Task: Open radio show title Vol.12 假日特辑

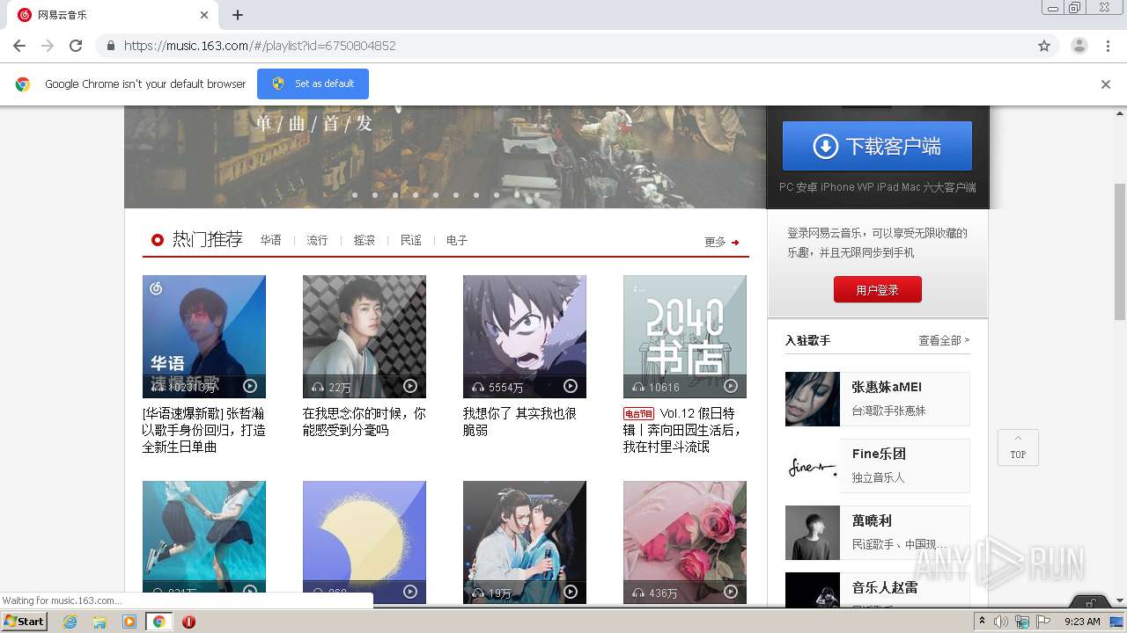Action: point(682,430)
